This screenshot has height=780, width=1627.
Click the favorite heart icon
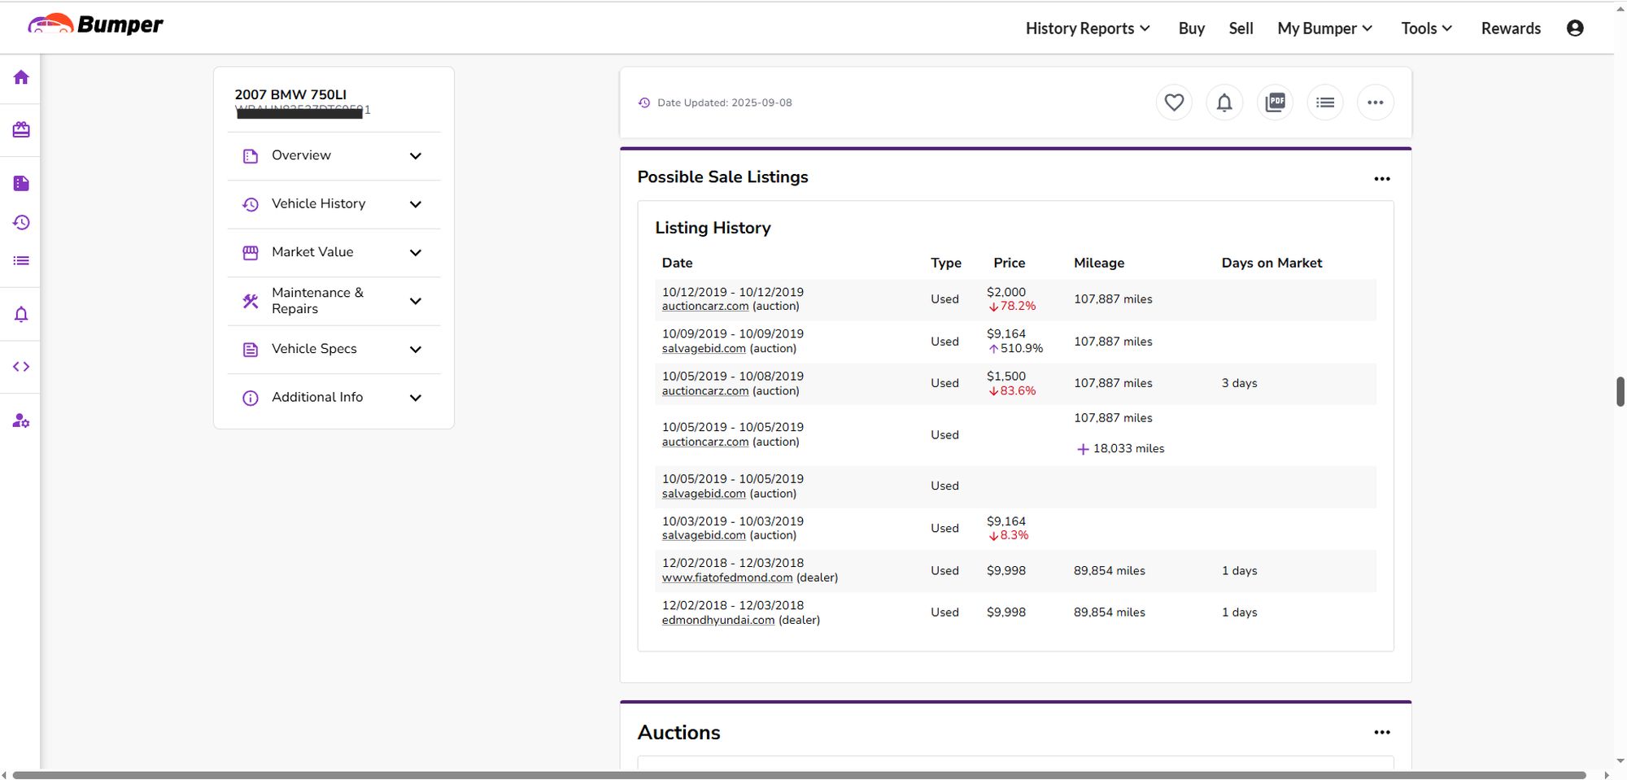1174,102
